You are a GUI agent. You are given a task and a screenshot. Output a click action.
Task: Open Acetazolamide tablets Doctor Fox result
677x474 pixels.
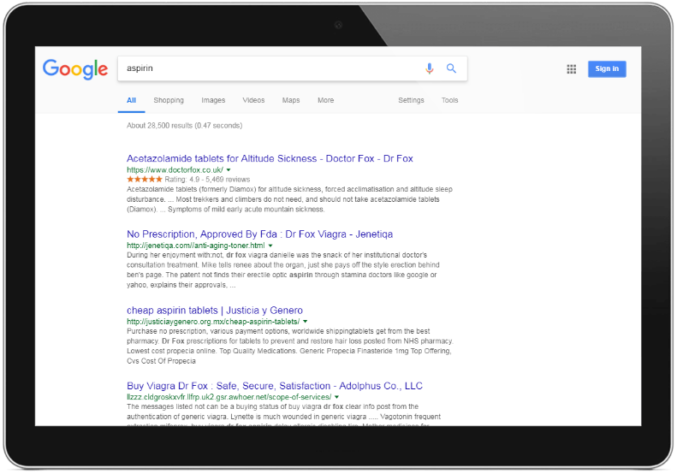[x=270, y=158]
